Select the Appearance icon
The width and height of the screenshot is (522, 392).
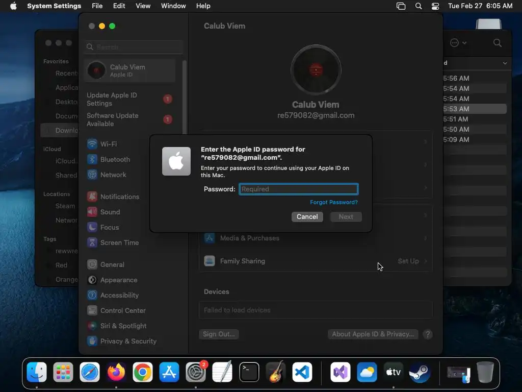tap(92, 280)
